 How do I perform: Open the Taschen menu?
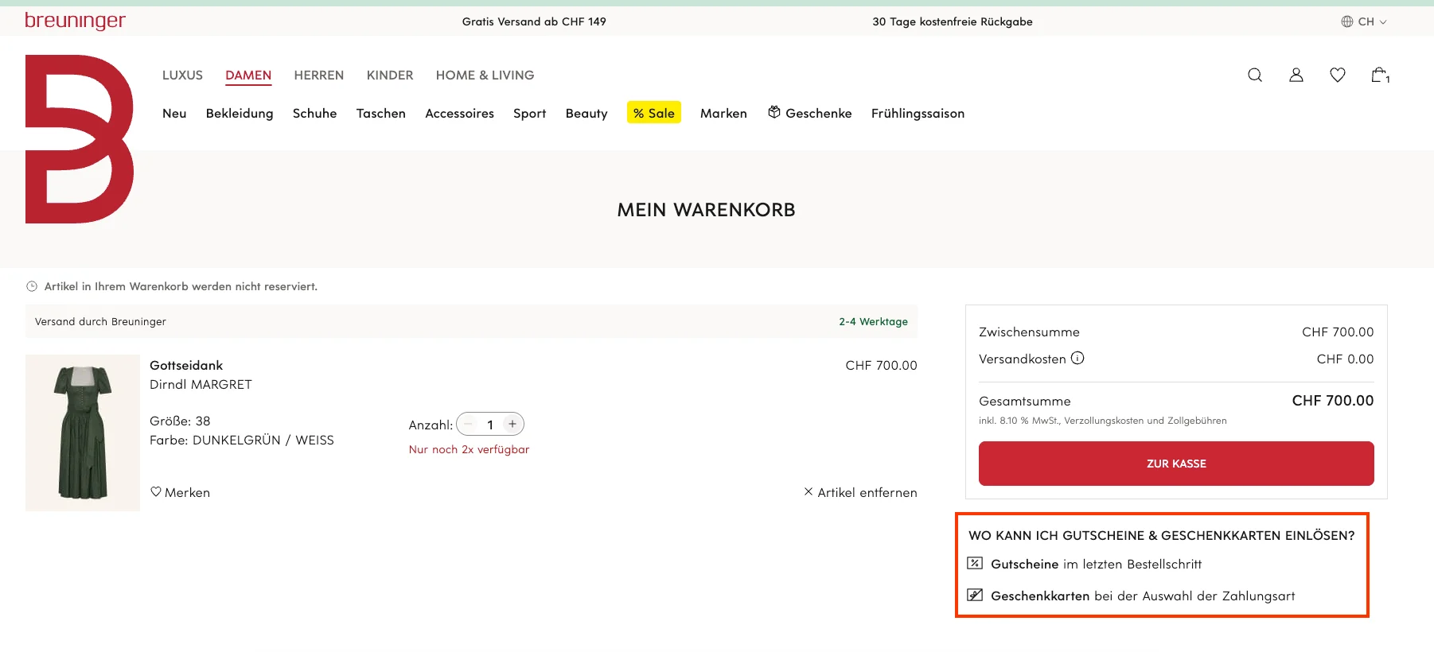click(x=381, y=113)
